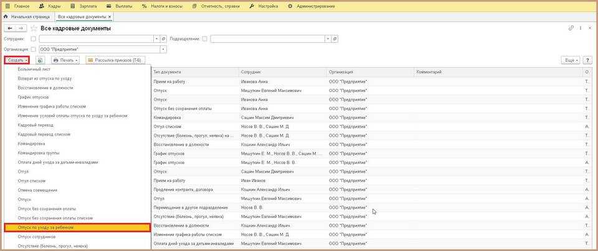
Task: Choose Оплата дней ухода за детьми-инвалидами menu entry
Action: tap(77, 162)
